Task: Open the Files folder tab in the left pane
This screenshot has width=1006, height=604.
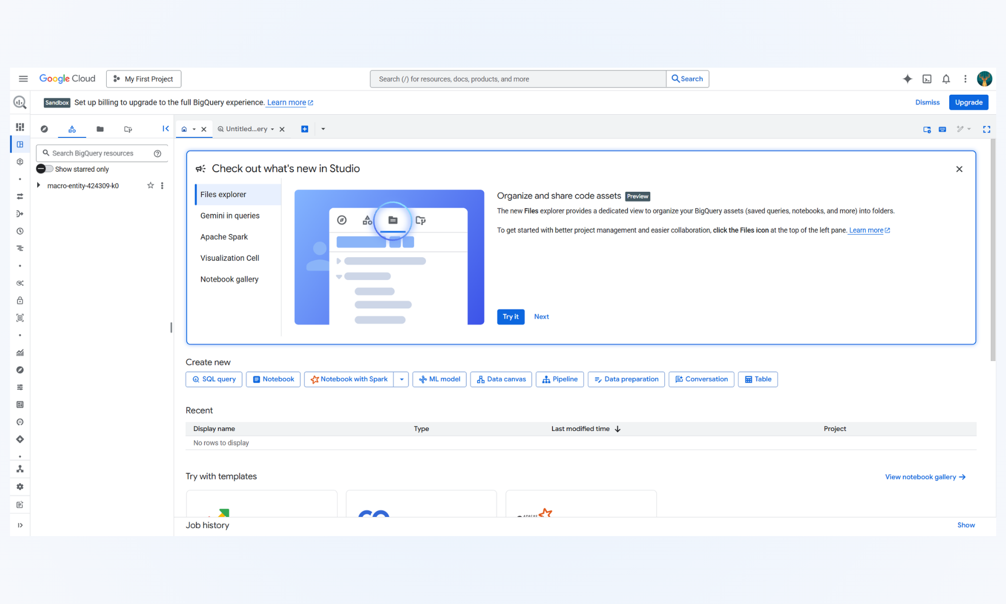Action: (x=100, y=129)
